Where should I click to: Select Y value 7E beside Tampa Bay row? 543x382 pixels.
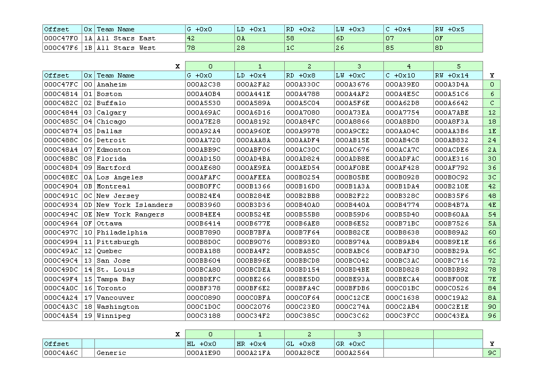[492, 279]
